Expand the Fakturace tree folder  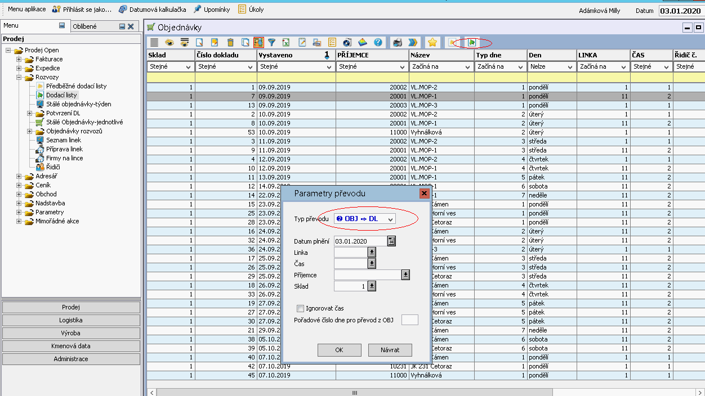tap(19, 59)
